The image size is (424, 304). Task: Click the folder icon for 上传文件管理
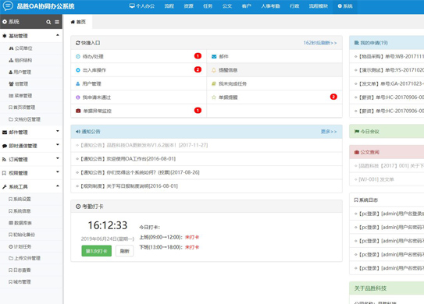[x=11, y=258]
